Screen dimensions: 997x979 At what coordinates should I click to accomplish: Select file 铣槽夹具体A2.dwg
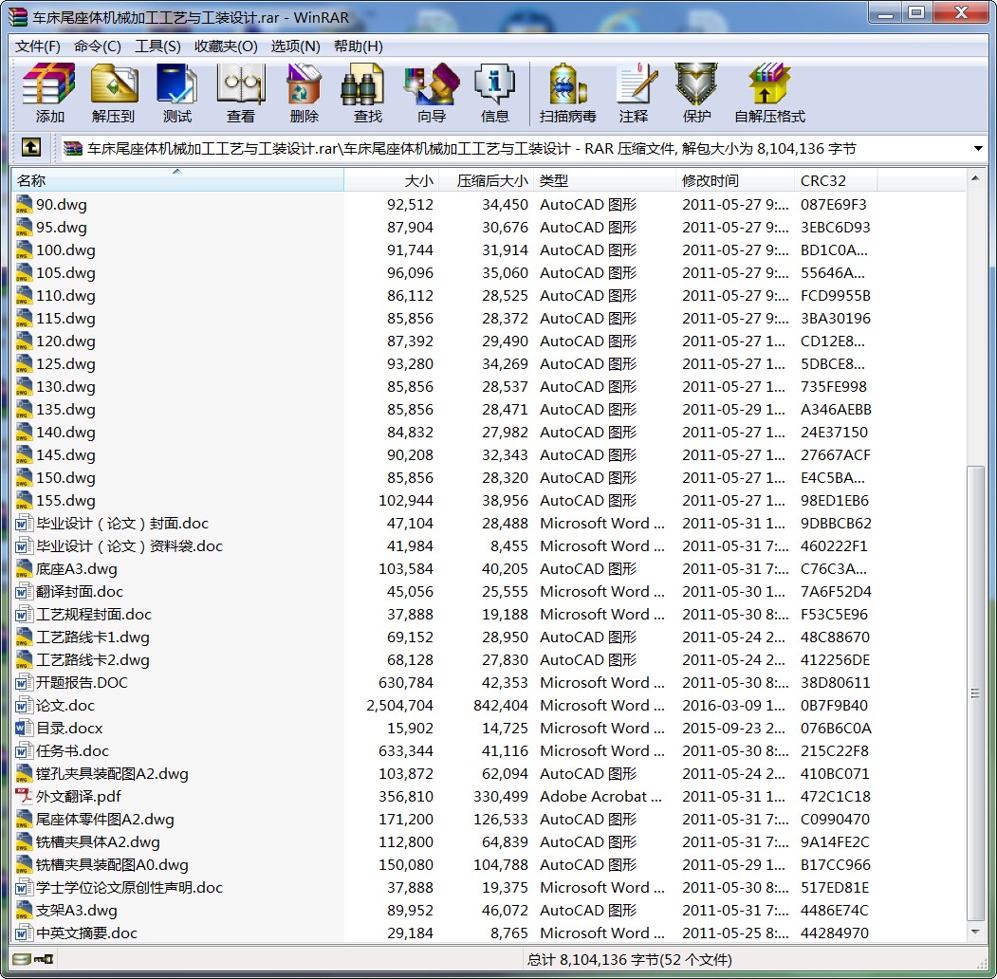click(98, 841)
